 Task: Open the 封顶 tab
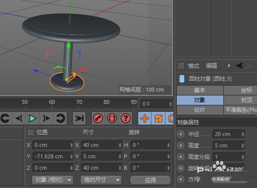point(240,100)
